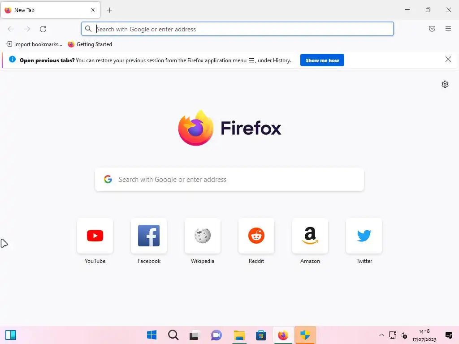Open the Firefox application hamburger menu
This screenshot has height=344, width=459.
[x=448, y=29]
